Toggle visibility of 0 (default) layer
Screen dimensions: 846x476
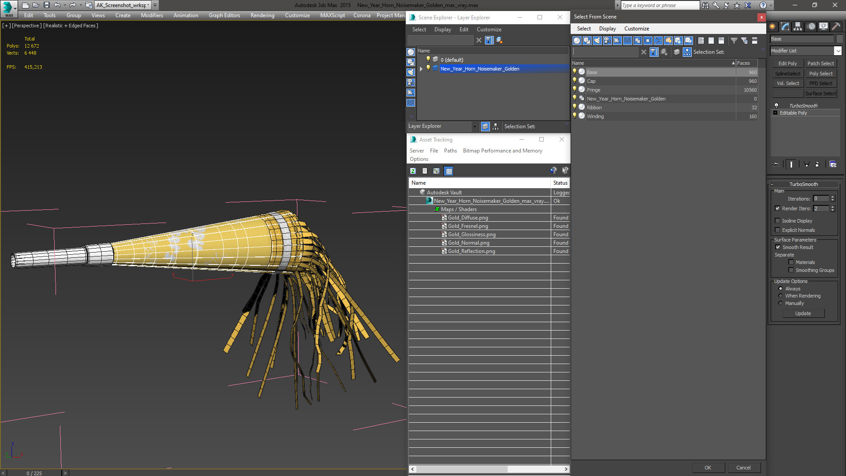pyautogui.click(x=427, y=59)
